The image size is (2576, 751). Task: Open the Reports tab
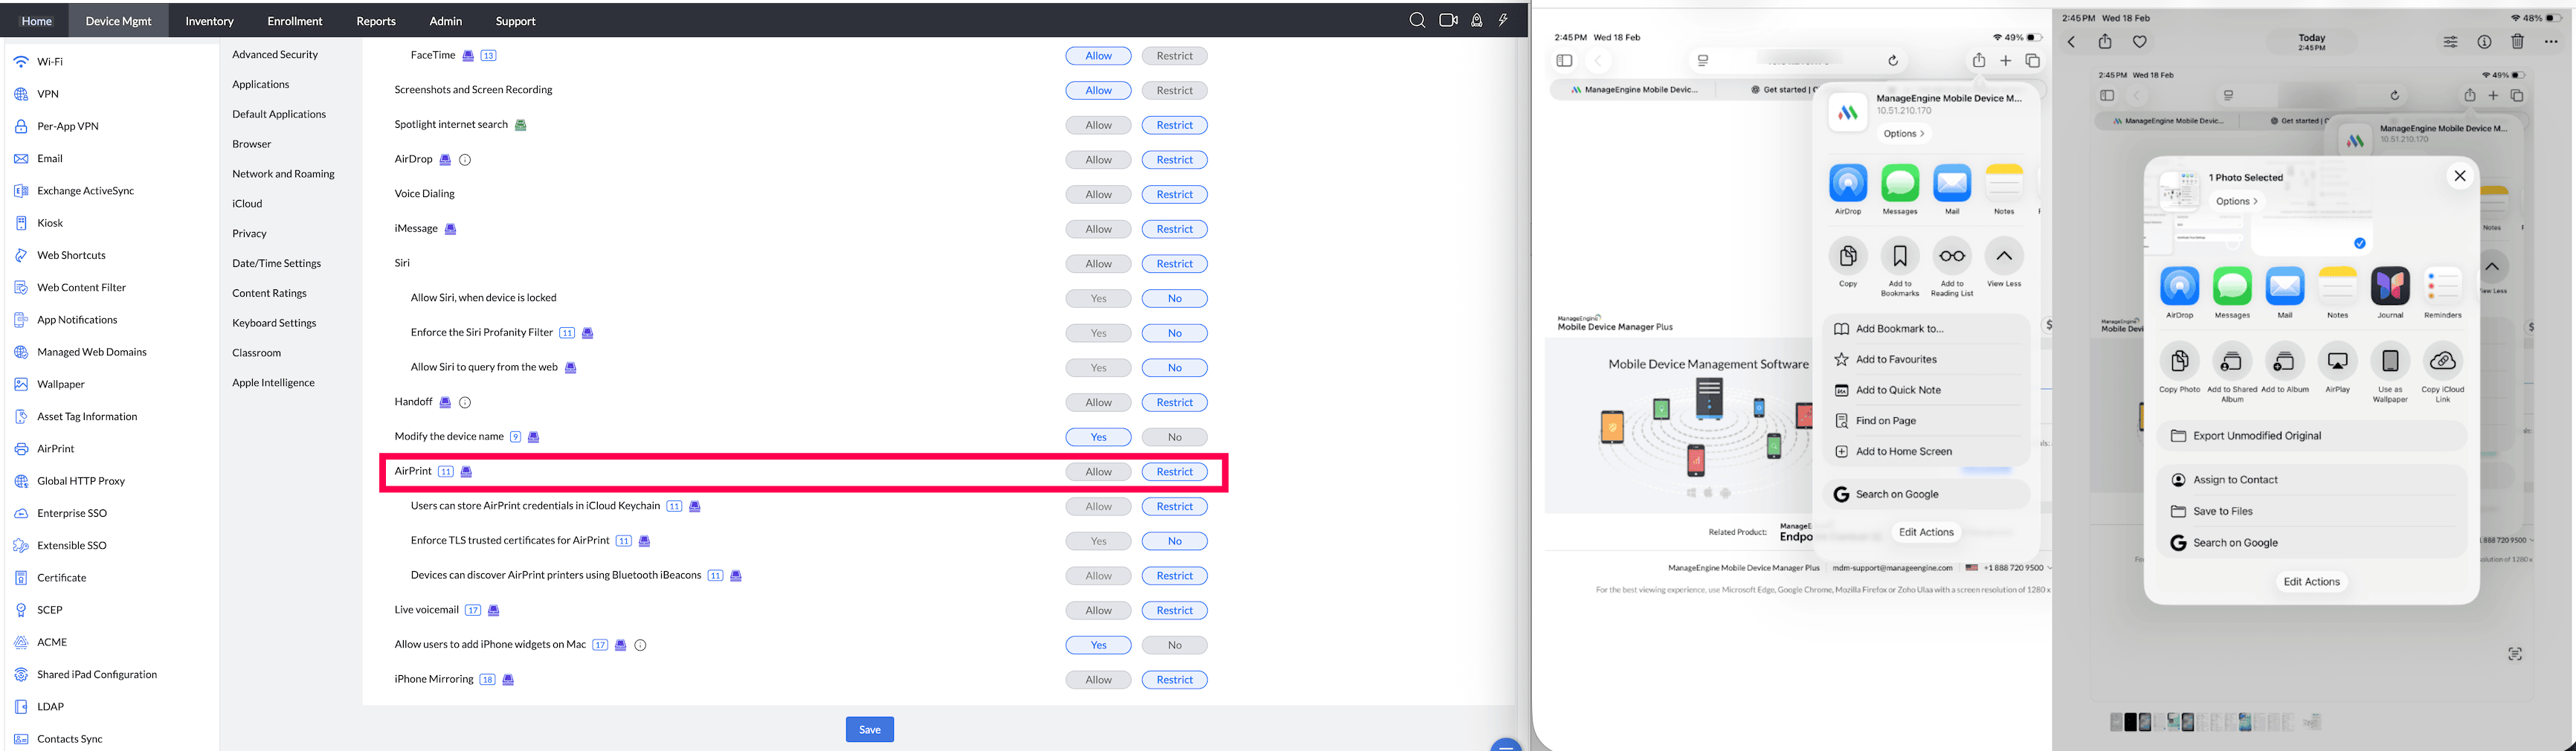pyautogui.click(x=376, y=21)
